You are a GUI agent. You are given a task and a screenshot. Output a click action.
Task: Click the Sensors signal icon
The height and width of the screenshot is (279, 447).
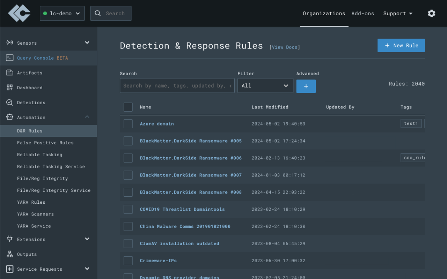pyautogui.click(x=10, y=43)
